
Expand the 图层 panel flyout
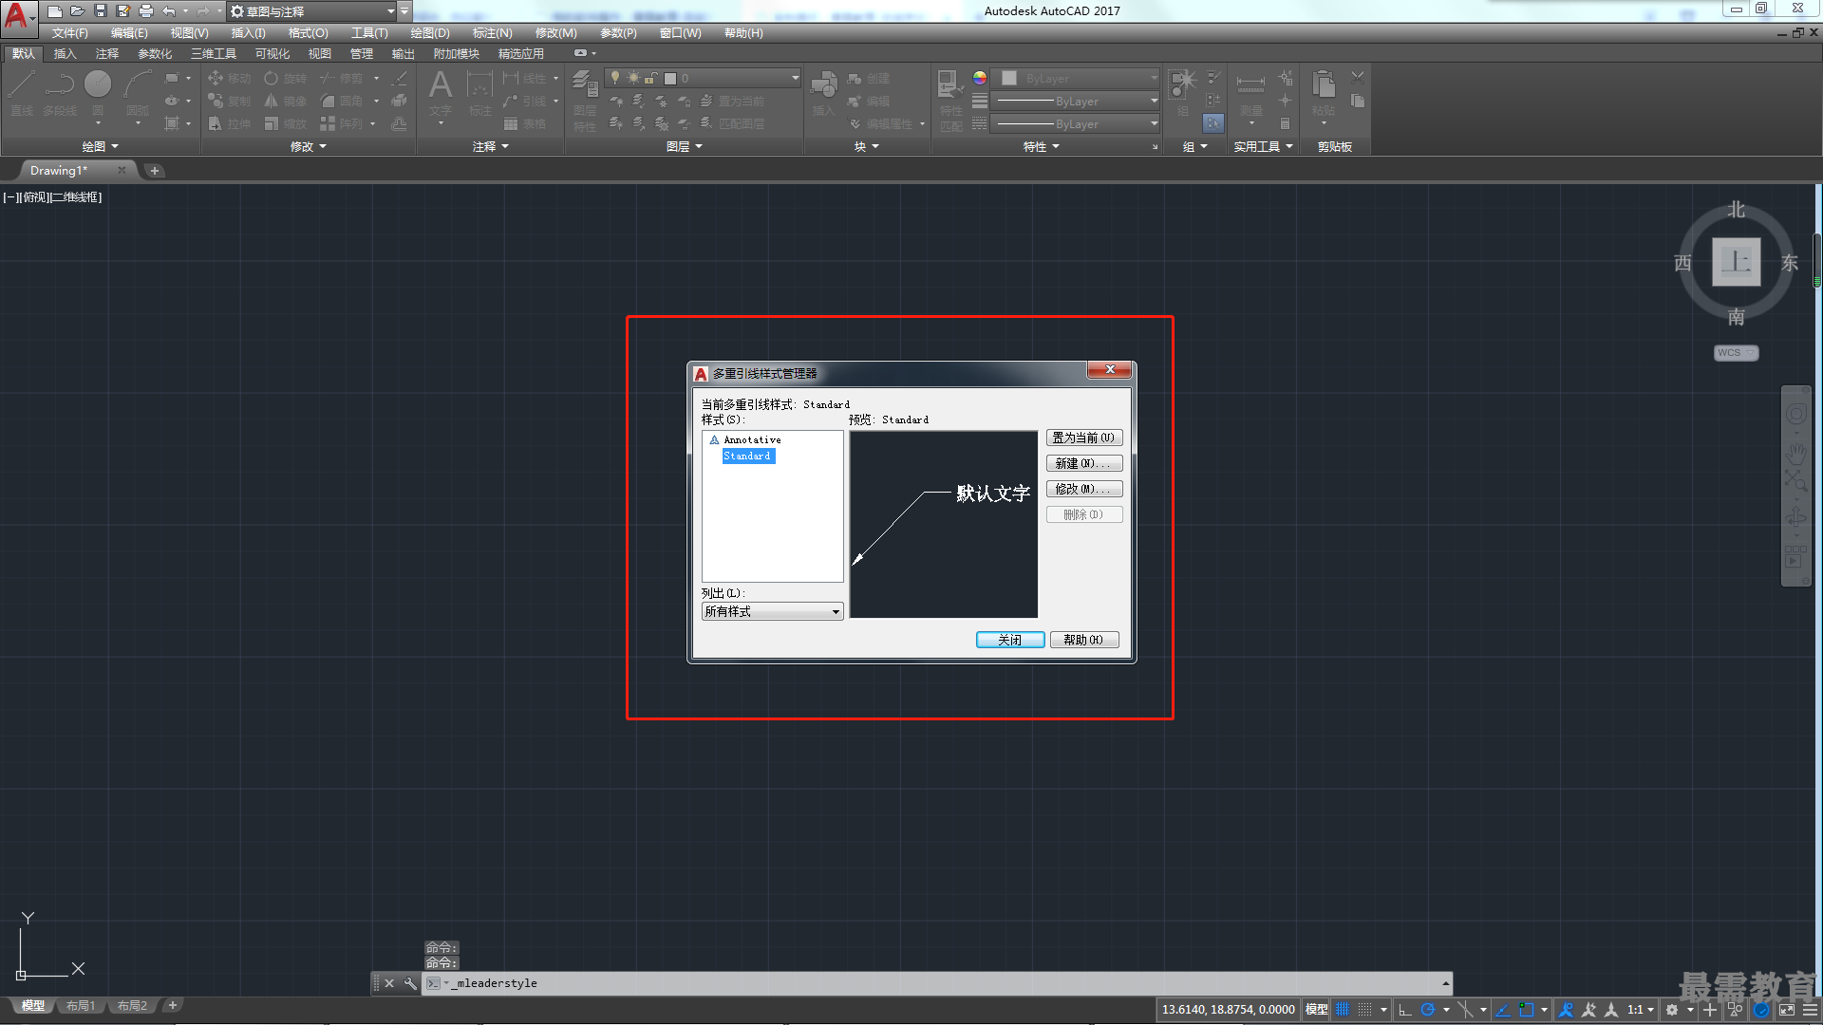pos(684,146)
